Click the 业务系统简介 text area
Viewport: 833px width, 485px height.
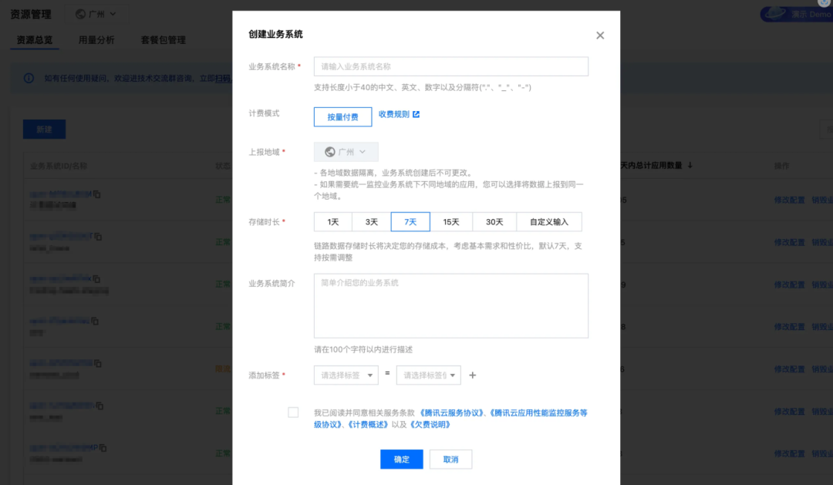tap(450, 305)
